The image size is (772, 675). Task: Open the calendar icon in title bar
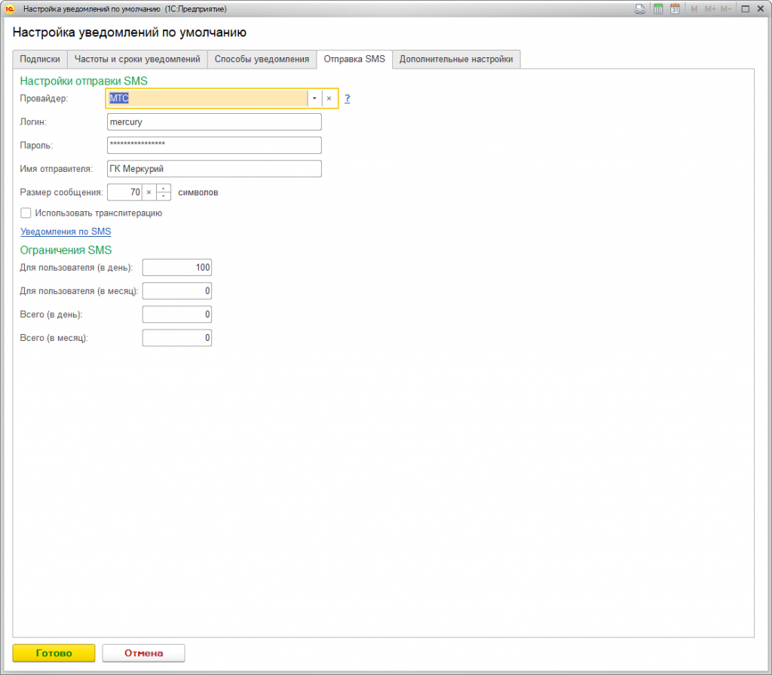pyautogui.click(x=675, y=9)
